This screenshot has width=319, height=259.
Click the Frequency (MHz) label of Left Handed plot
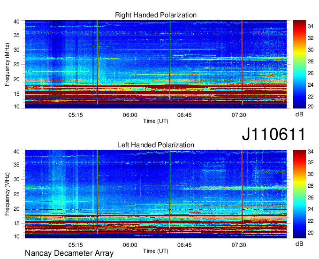pyautogui.click(x=7, y=194)
